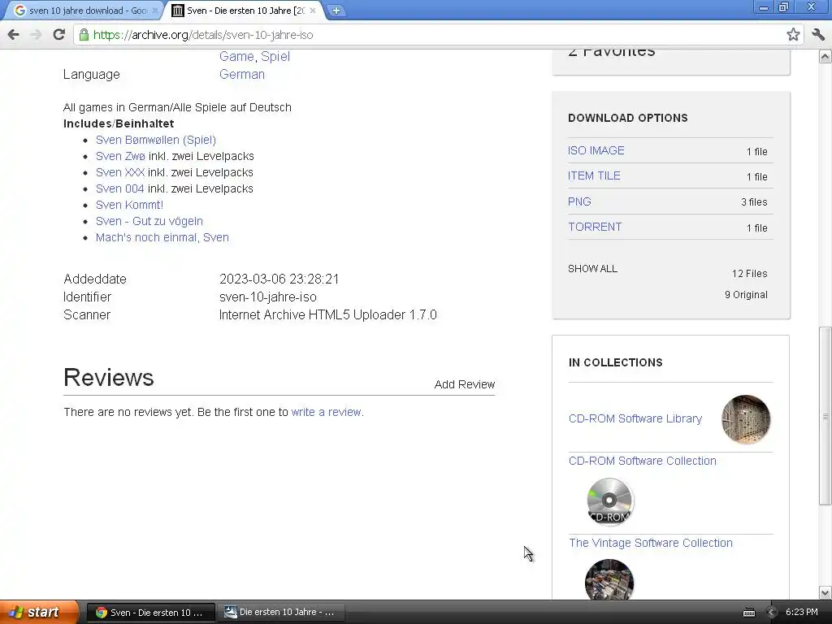Open the Chrome wrench settings menu
Image resolution: width=832 pixels, height=624 pixels.
click(817, 35)
